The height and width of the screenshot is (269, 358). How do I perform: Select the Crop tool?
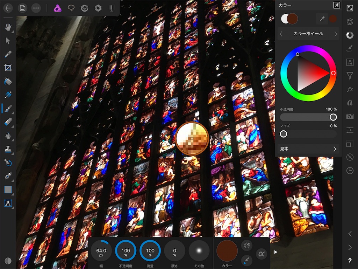tap(8, 68)
